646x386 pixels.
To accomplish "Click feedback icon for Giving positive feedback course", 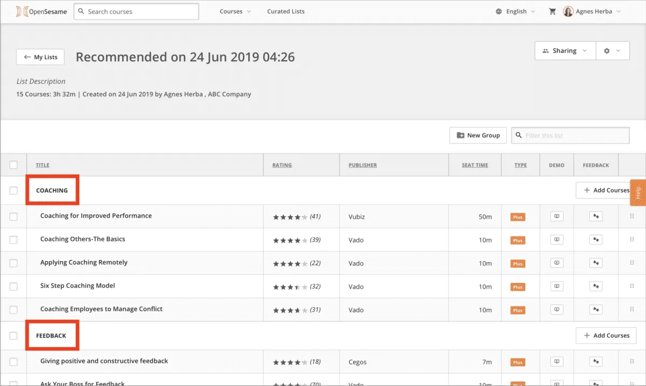I will (x=595, y=362).
